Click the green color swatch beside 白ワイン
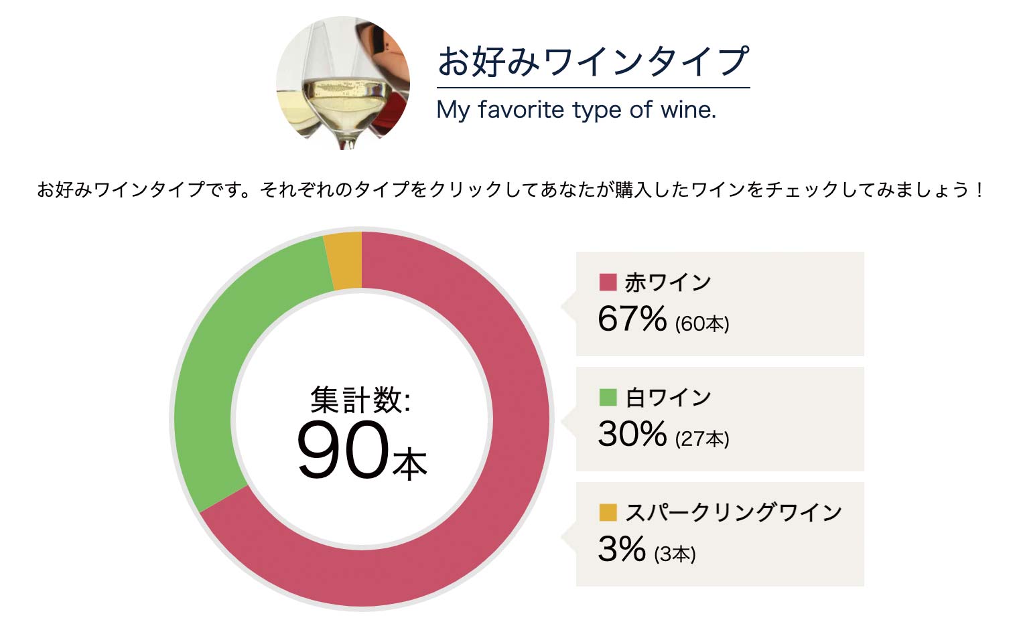Viewport: 1017px width, 628px height. coord(607,397)
